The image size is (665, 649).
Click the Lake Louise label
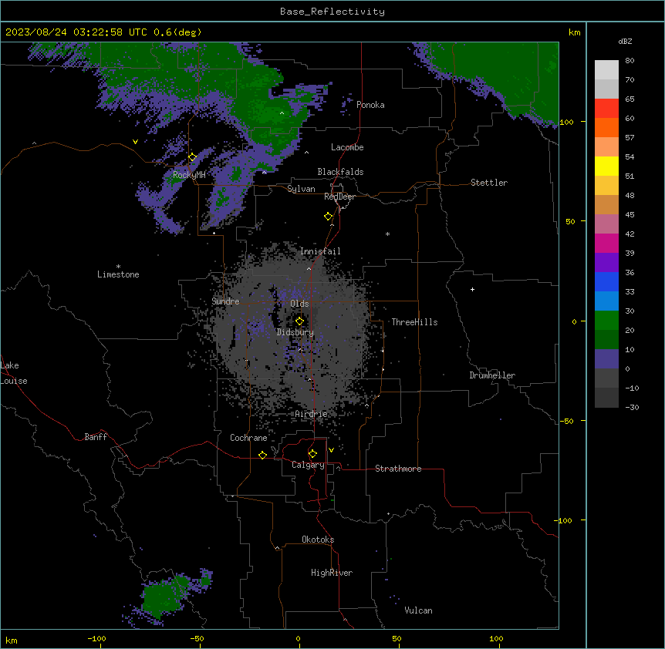point(14,373)
